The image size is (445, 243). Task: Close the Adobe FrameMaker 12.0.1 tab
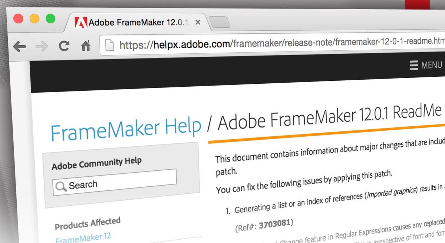[x=198, y=22]
